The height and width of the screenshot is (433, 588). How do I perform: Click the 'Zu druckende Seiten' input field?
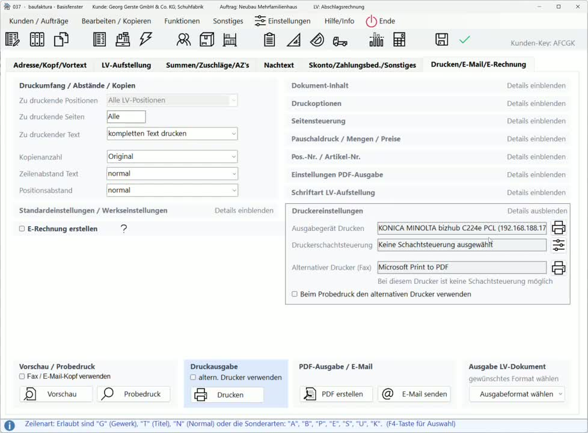point(126,117)
